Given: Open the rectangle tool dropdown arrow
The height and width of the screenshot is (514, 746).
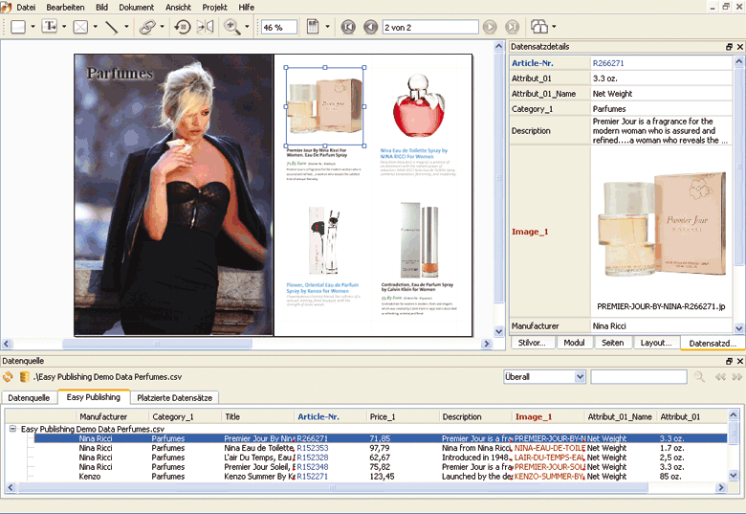Looking at the screenshot, I should pos(33,27).
